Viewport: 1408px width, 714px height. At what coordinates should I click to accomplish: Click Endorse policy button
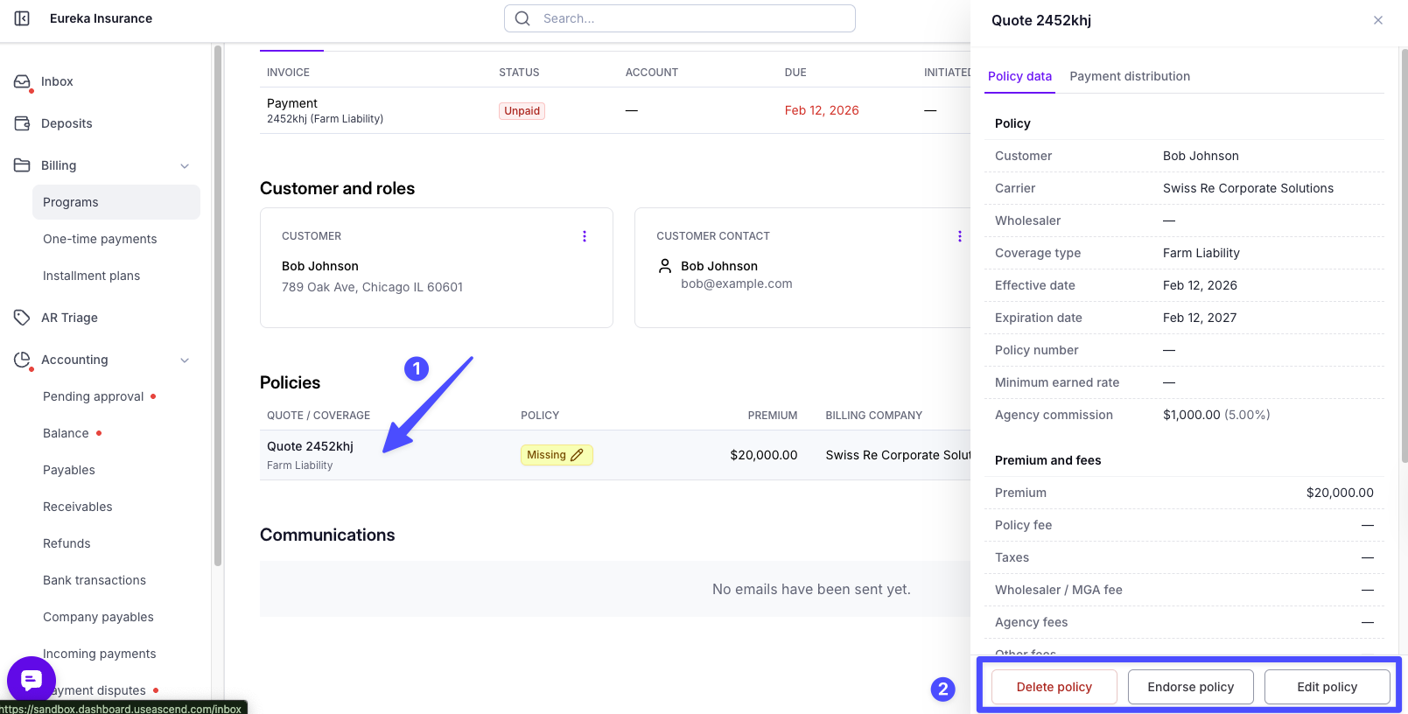1190,687
